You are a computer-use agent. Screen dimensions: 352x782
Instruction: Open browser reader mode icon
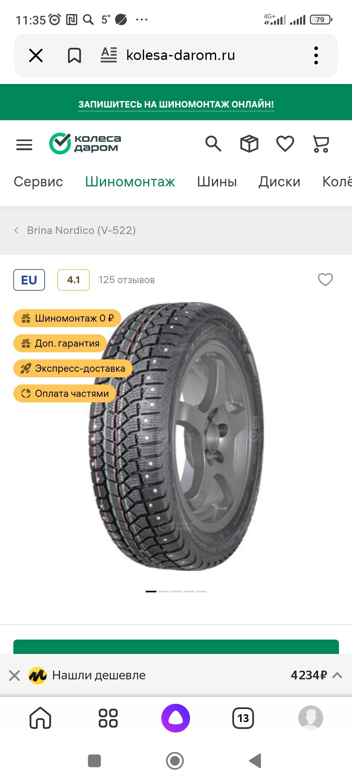pos(109,55)
